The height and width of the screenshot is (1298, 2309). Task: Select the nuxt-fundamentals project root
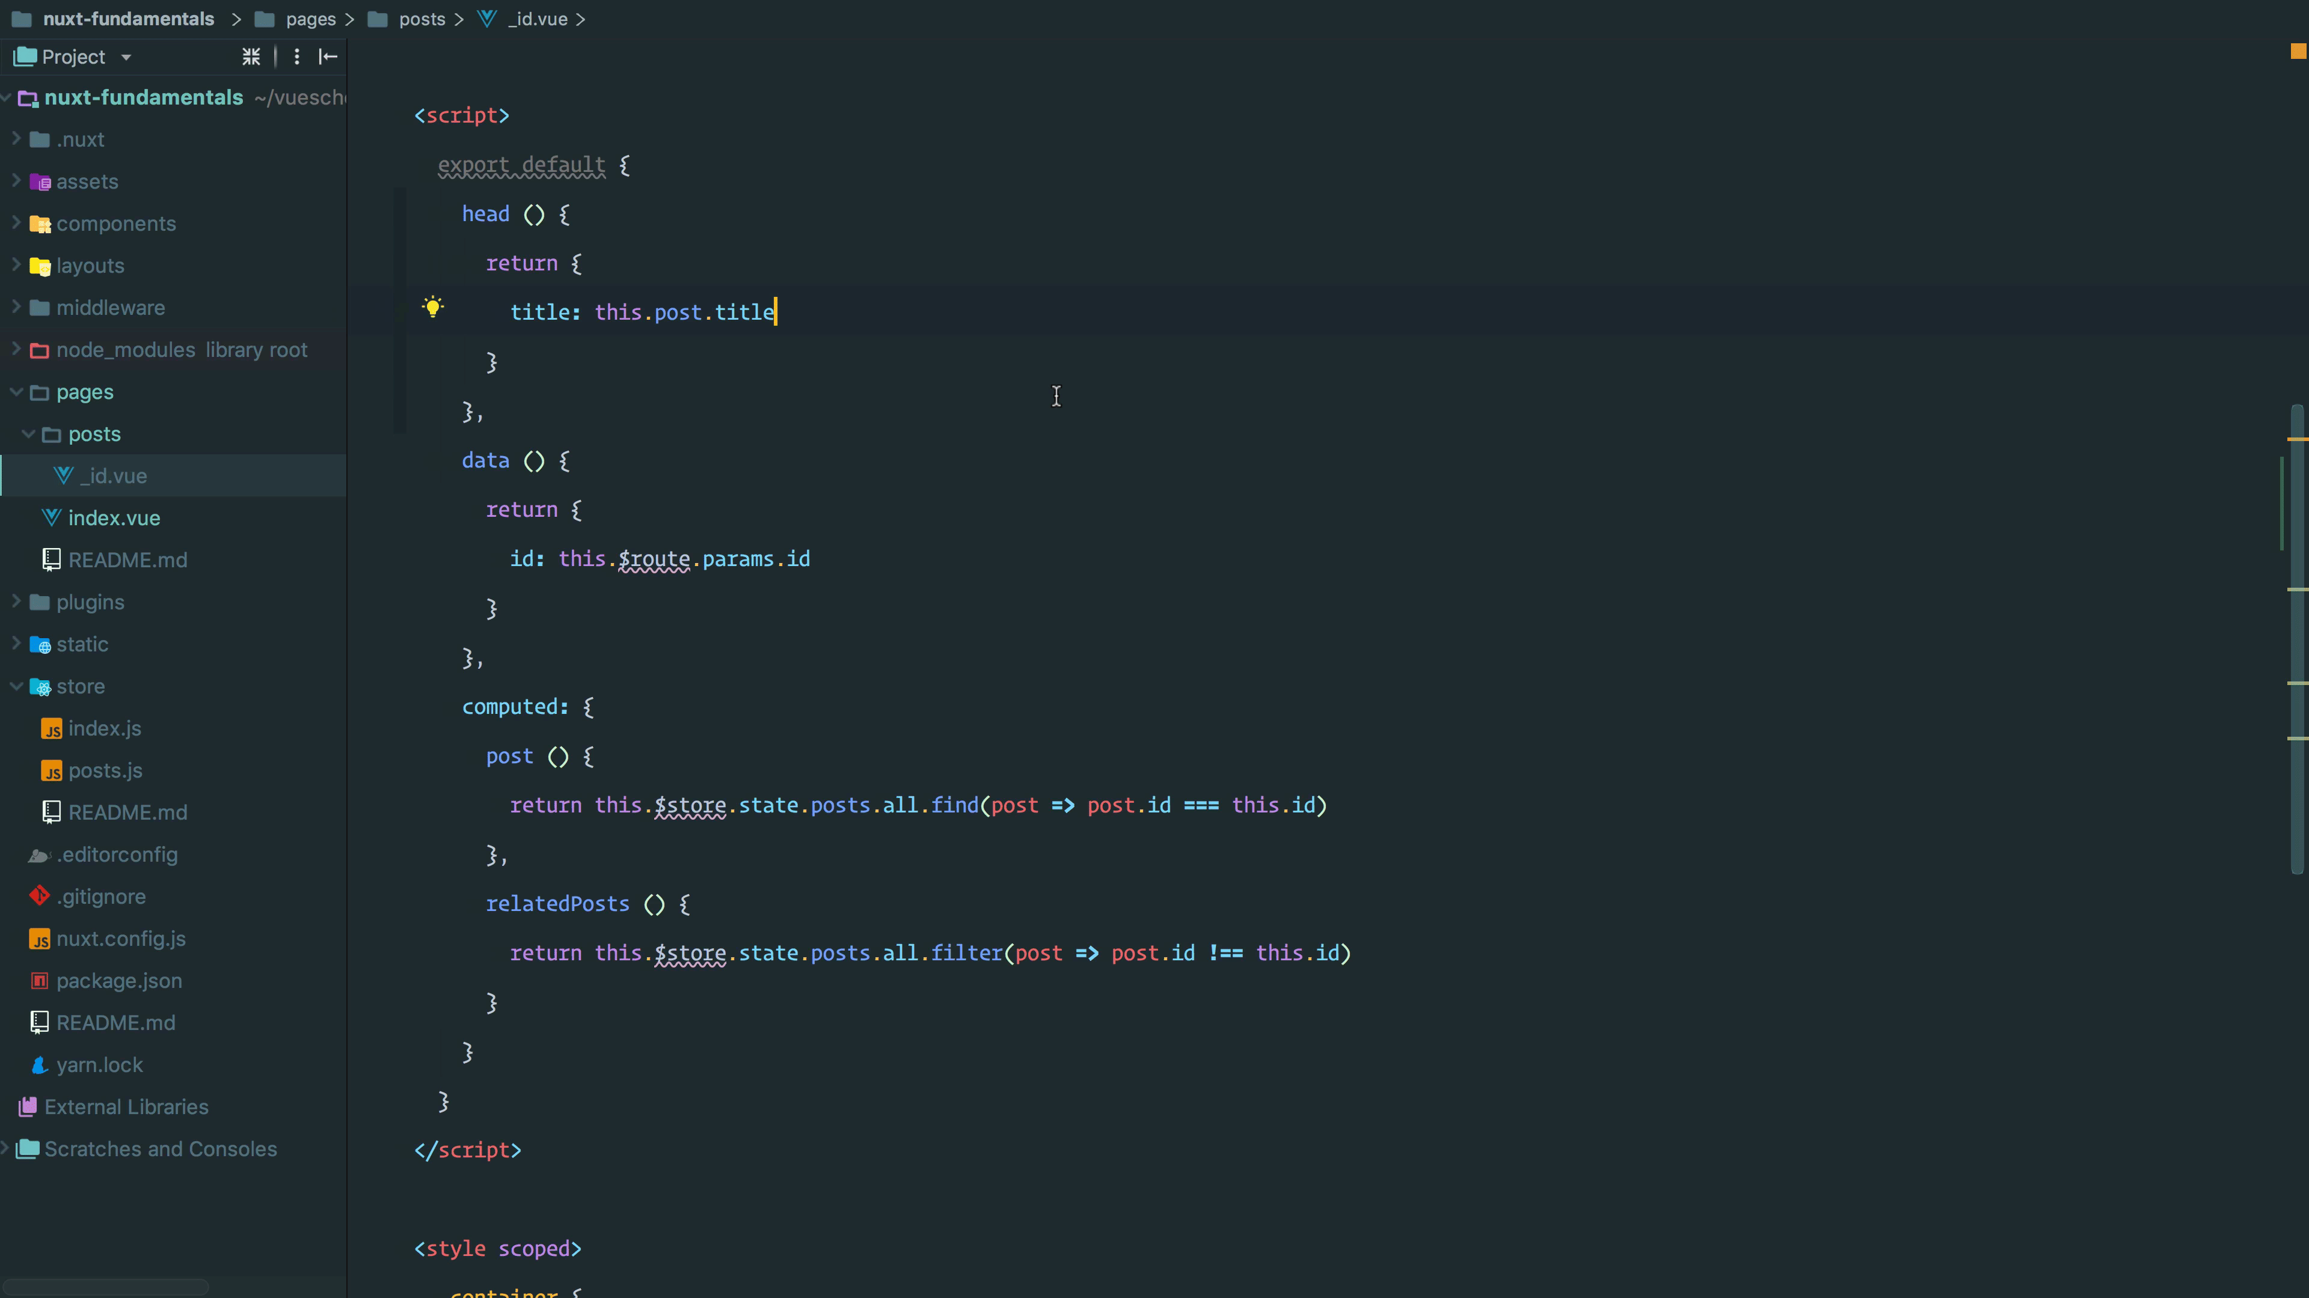coord(144,97)
